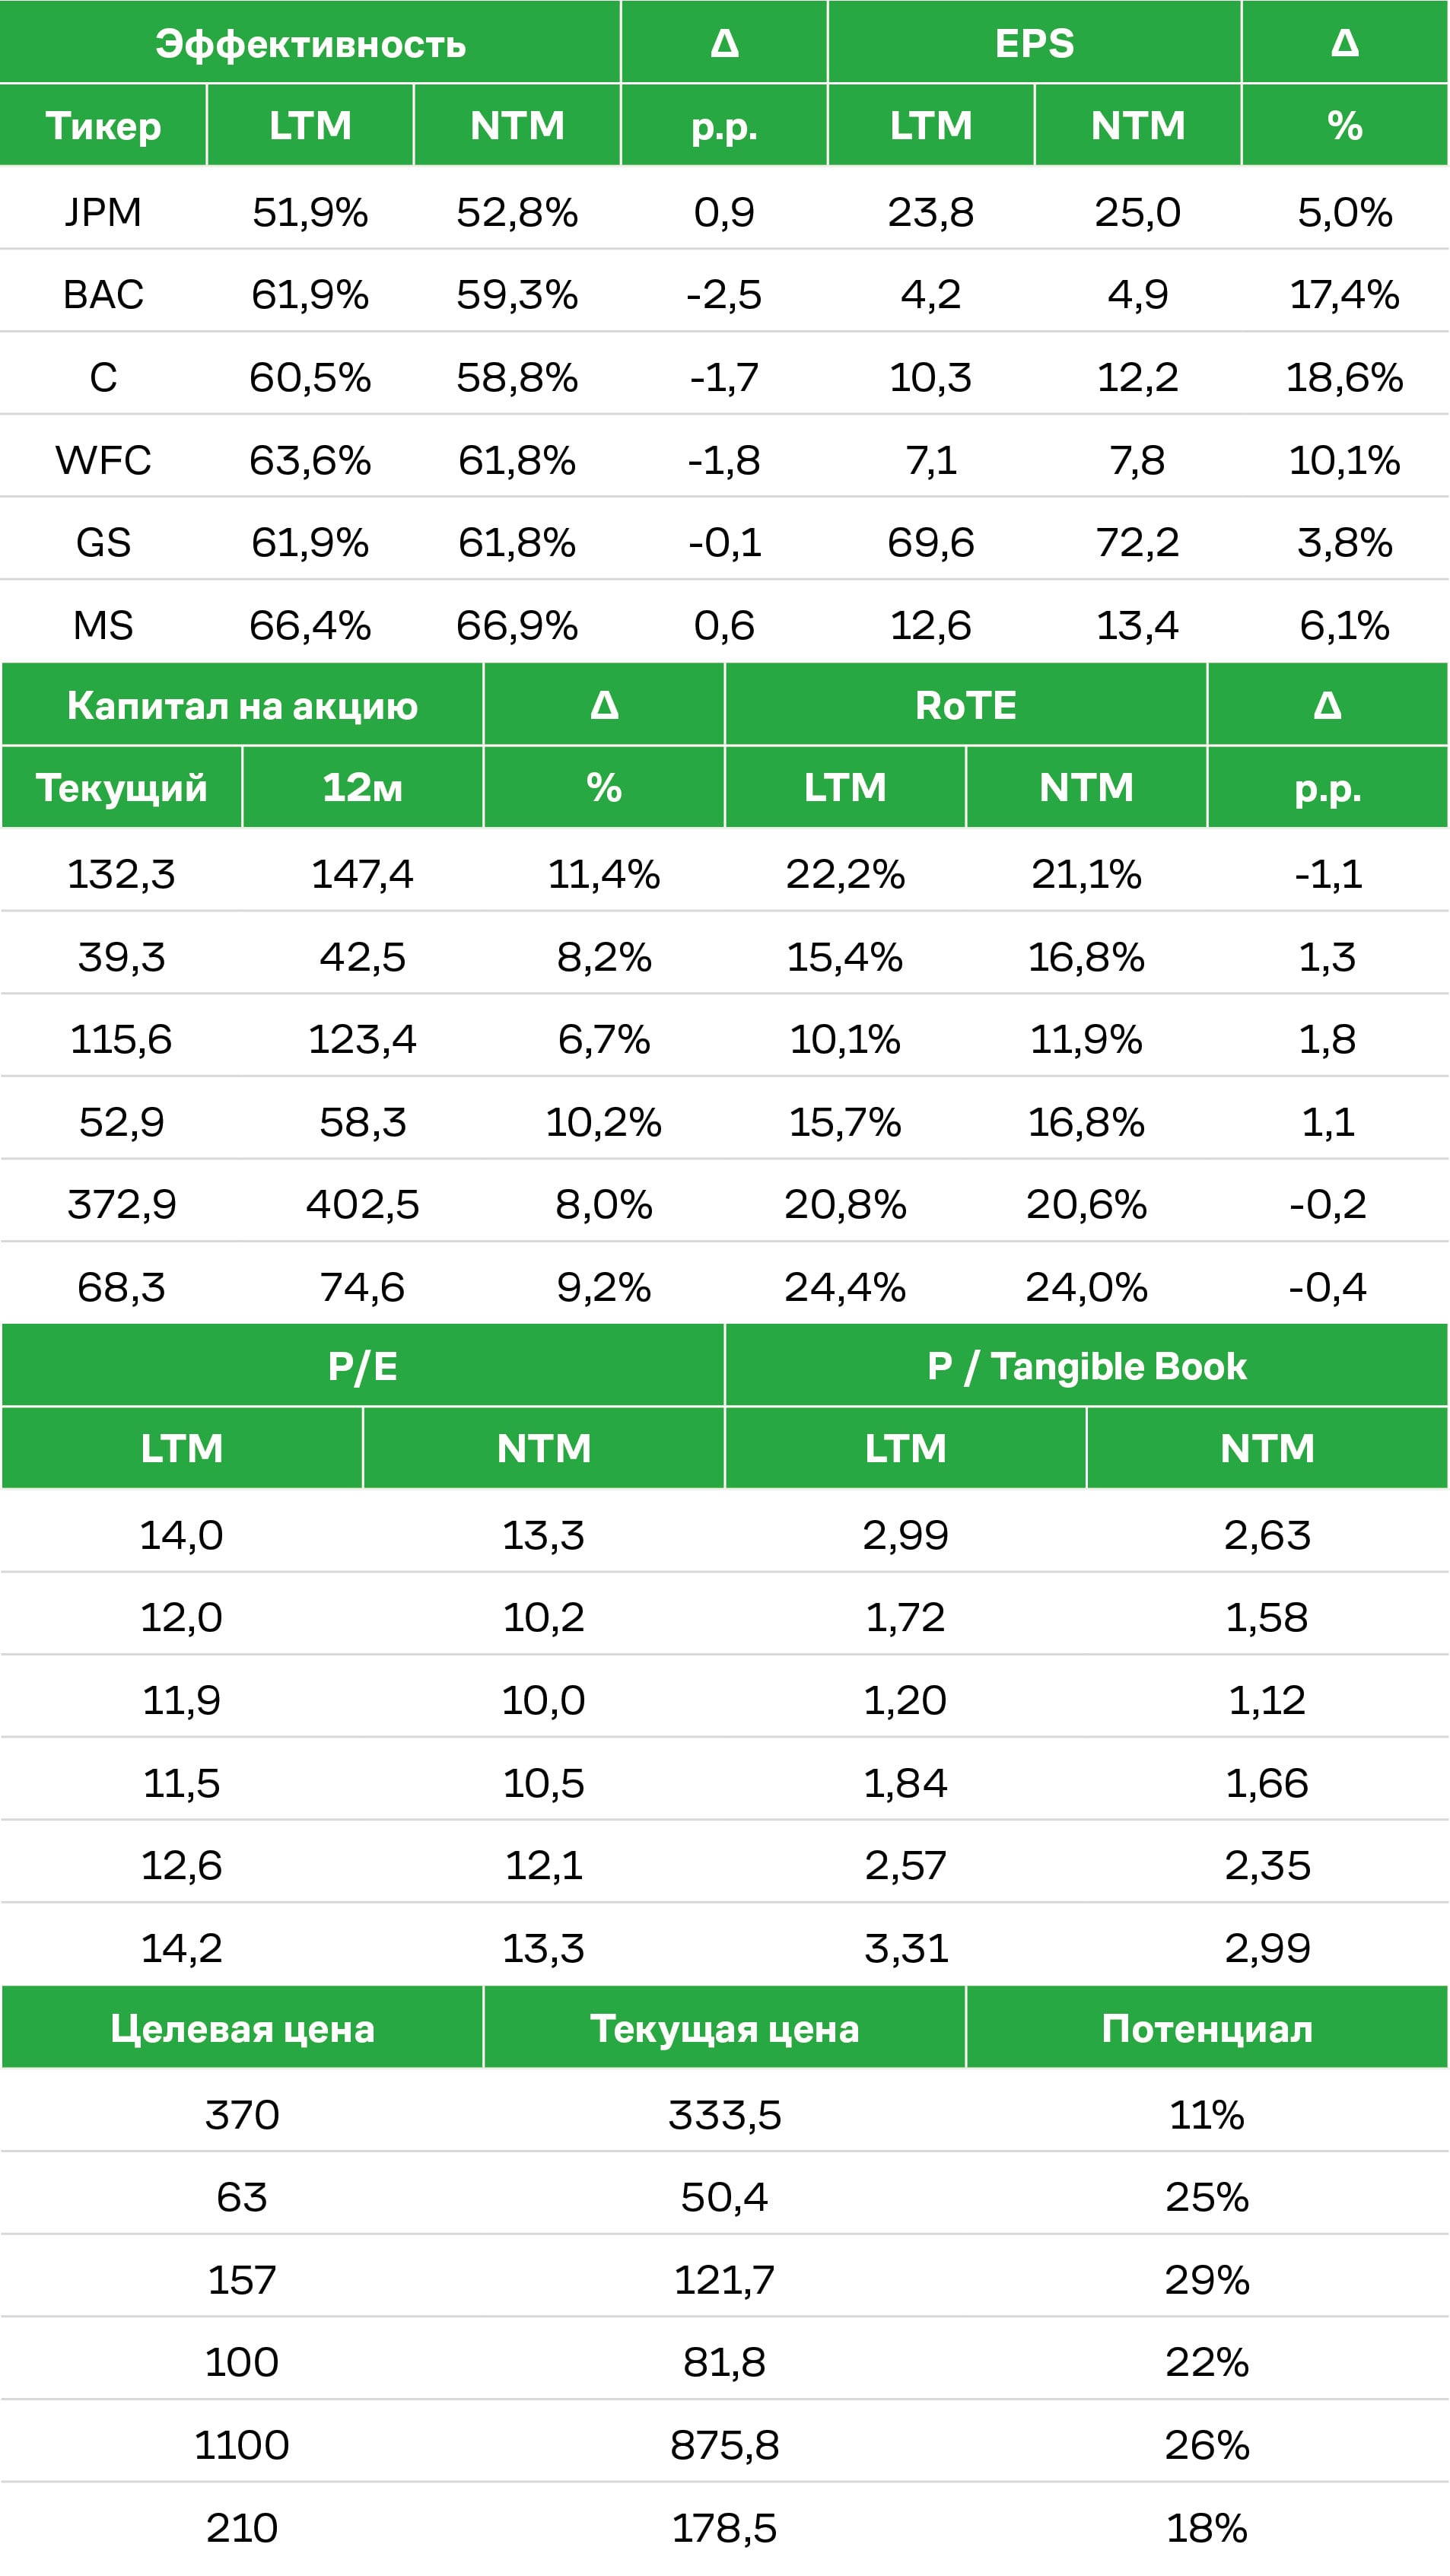Select the Тикер column header
Screen dimensions: 1450x2576
(x=103, y=125)
